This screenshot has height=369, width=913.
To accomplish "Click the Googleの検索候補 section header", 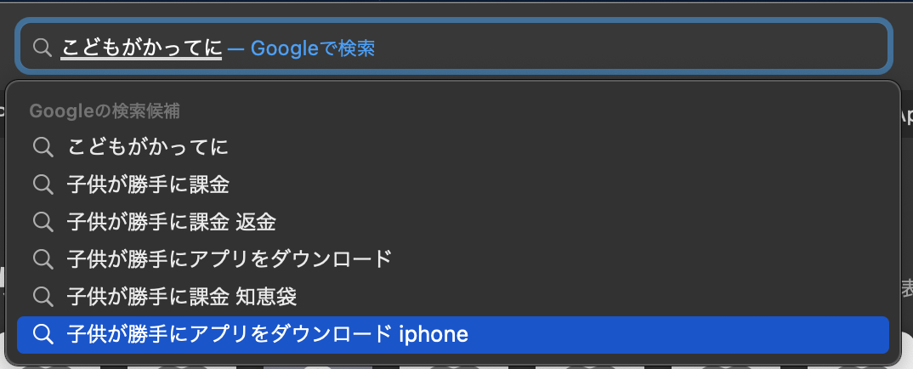I will click(x=105, y=111).
